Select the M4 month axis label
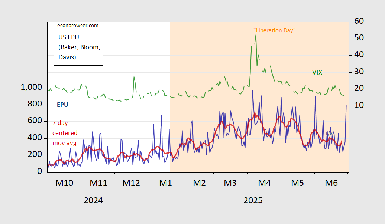Screen dimensions: 385x224 coord(264,183)
